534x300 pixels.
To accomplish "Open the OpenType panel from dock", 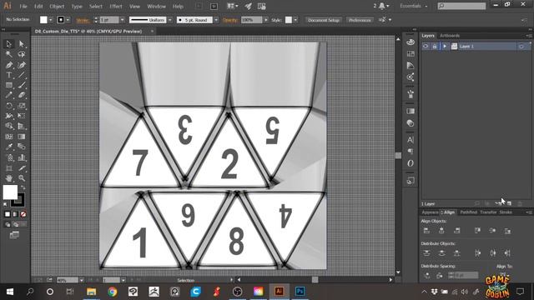I will tap(411, 163).
